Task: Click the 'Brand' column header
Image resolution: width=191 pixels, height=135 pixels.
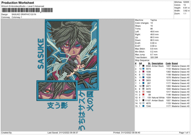Action: click(x=175, y=63)
